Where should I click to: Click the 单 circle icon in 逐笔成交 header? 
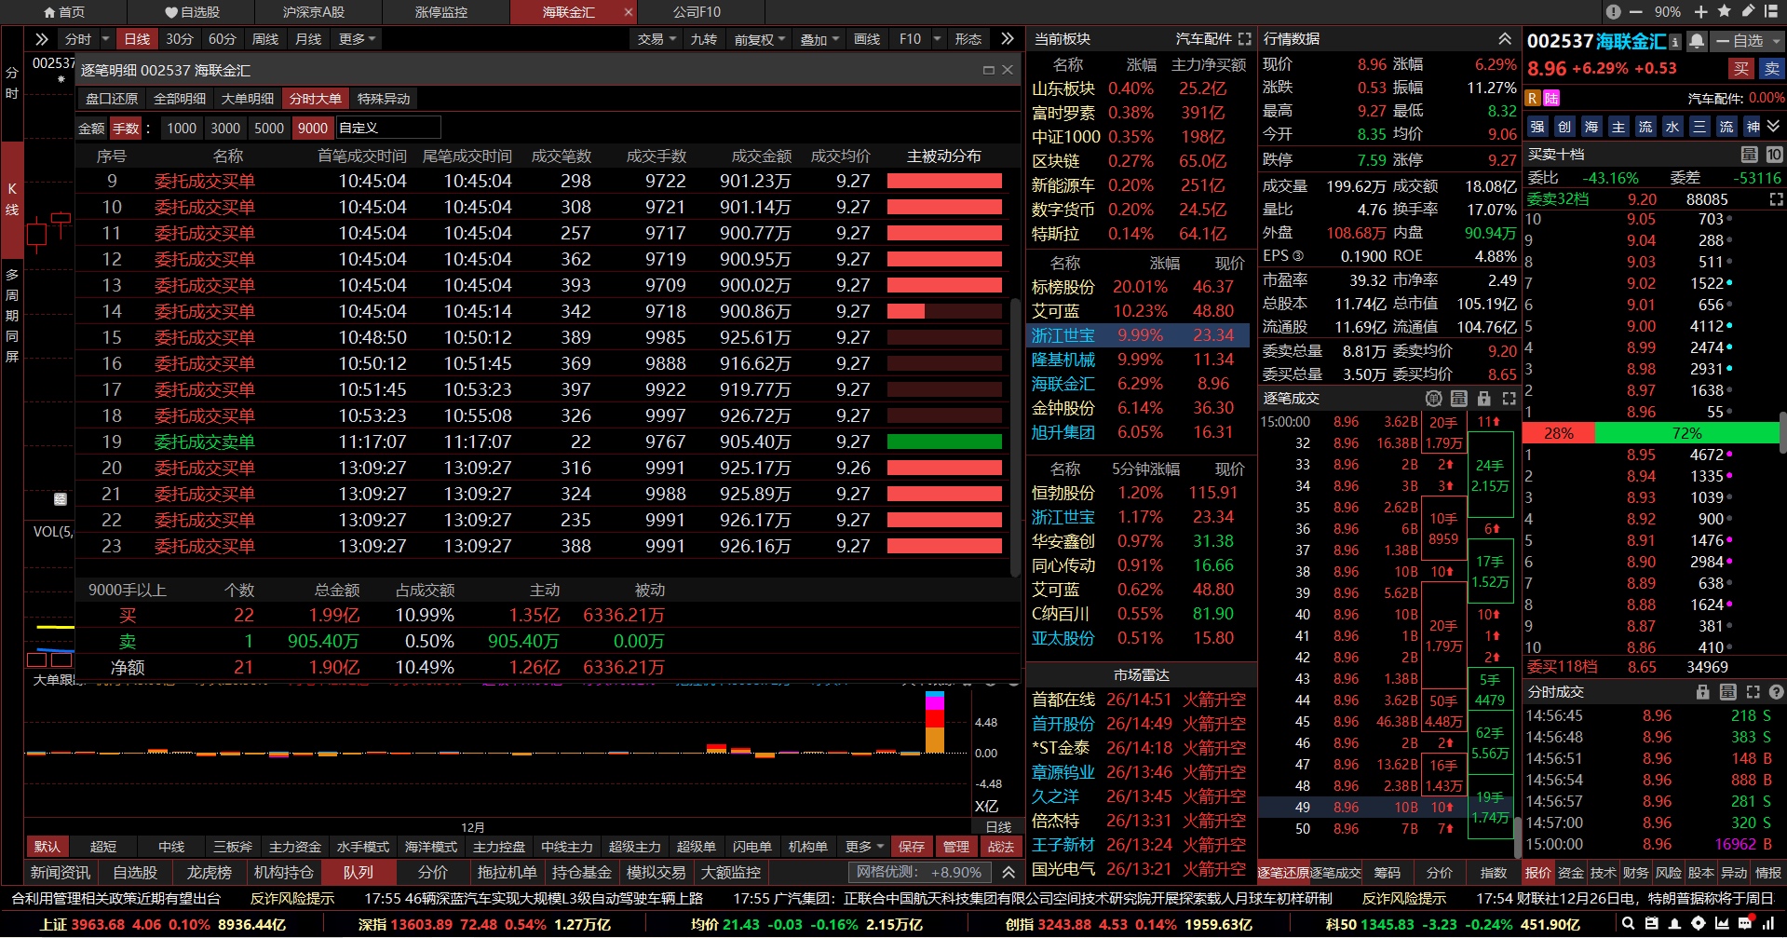pyautogui.click(x=1434, y=399)
